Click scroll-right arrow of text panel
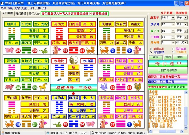The height and width of the screenshot is (135, 189). click(x=182, y=131)
